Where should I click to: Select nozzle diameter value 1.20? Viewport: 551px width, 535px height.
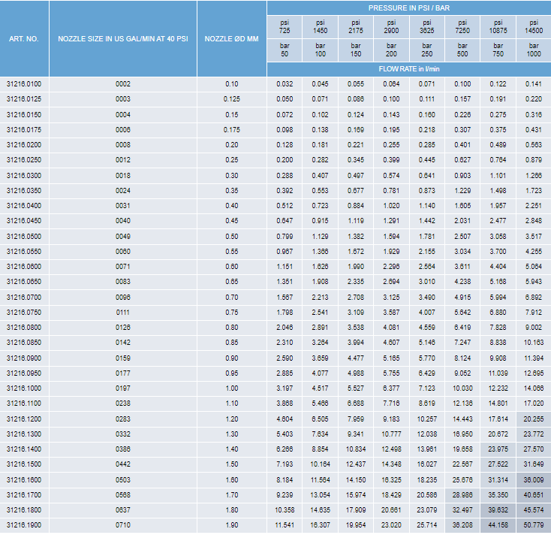pos(231,419)
